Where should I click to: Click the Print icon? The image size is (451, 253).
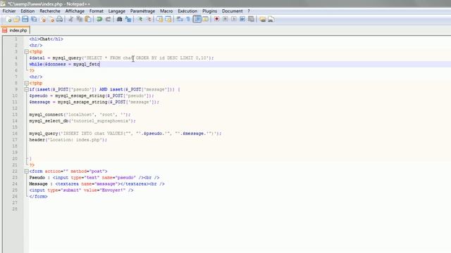[59, 19]
